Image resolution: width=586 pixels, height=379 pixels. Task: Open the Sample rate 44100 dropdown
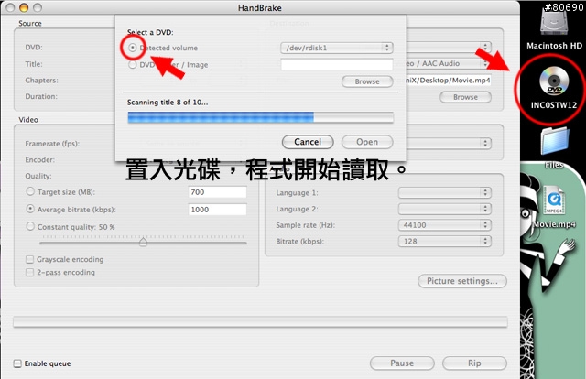(x=445, y=225)
